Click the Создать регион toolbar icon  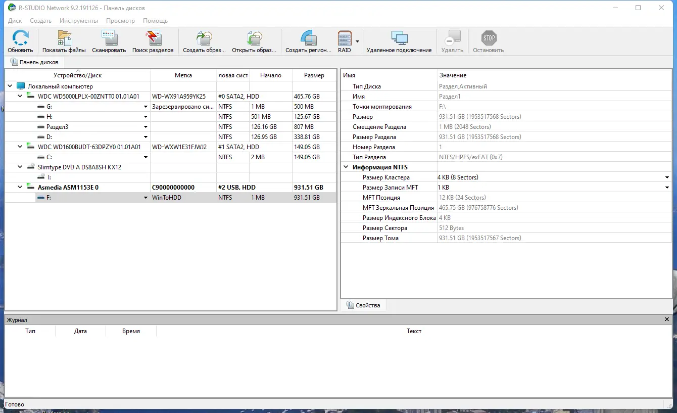[308, 39]
